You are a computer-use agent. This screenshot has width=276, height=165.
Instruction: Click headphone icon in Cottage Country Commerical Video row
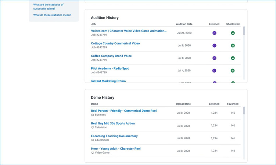click(x=214, y=45)
